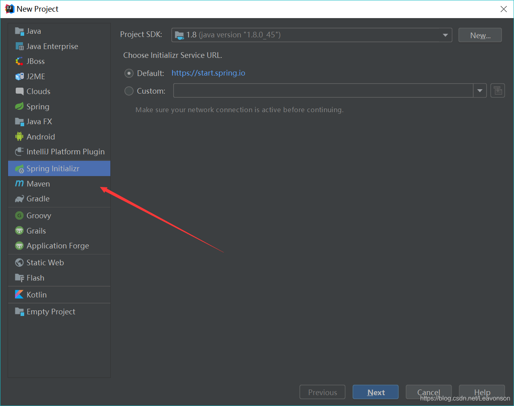Screen dimensions: 514x406
Task: Pick "IntelliJ Platform Plugin" from the list
Action: 59,152
